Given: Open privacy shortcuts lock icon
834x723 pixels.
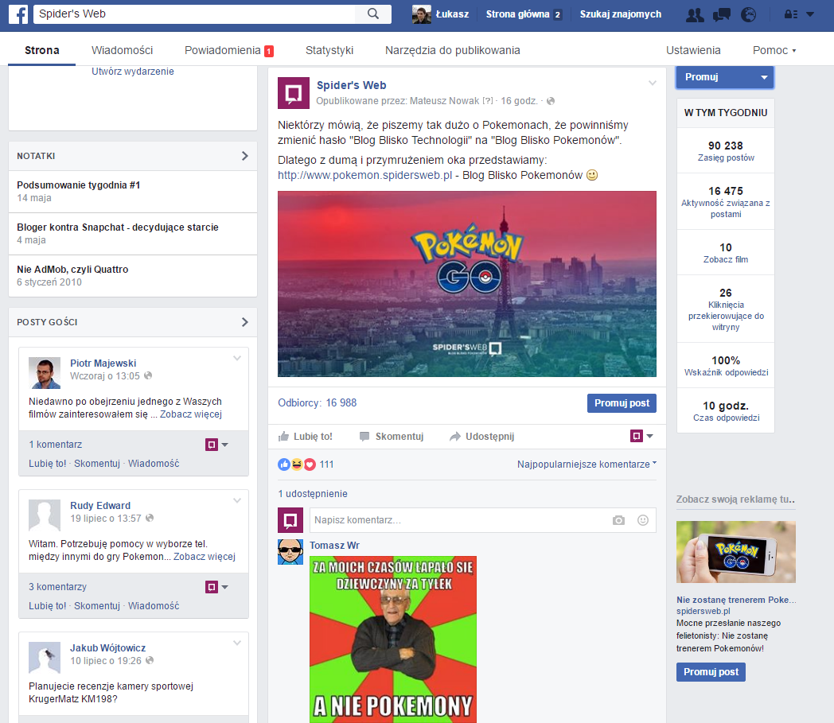Looking at the screenshot, I should (x=791, y=14).
